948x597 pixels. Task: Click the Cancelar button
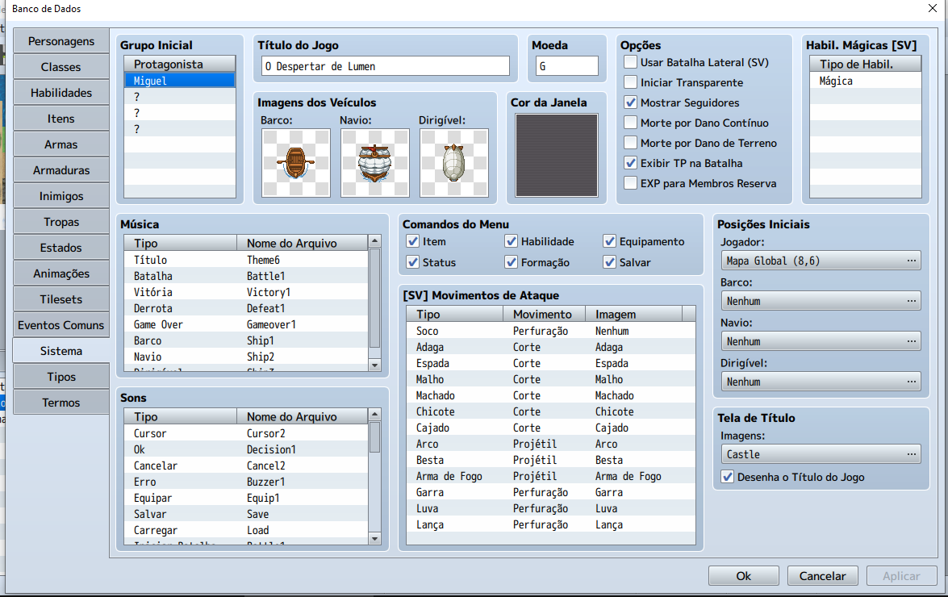822,576
